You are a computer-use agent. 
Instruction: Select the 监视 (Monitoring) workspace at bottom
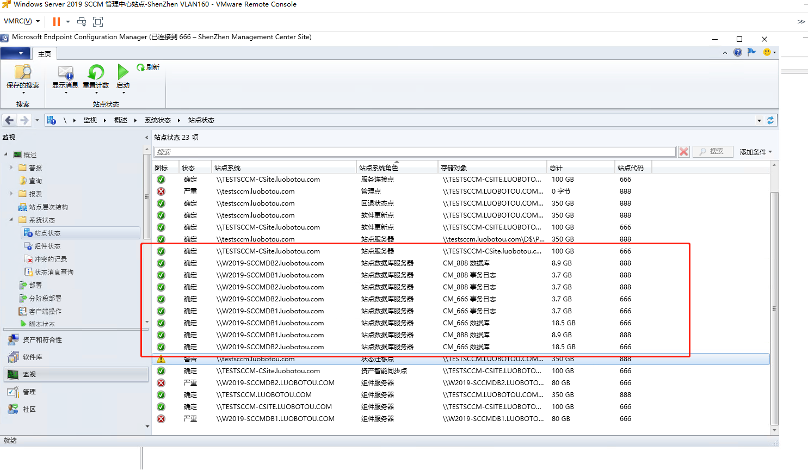[x=76, y=374]
